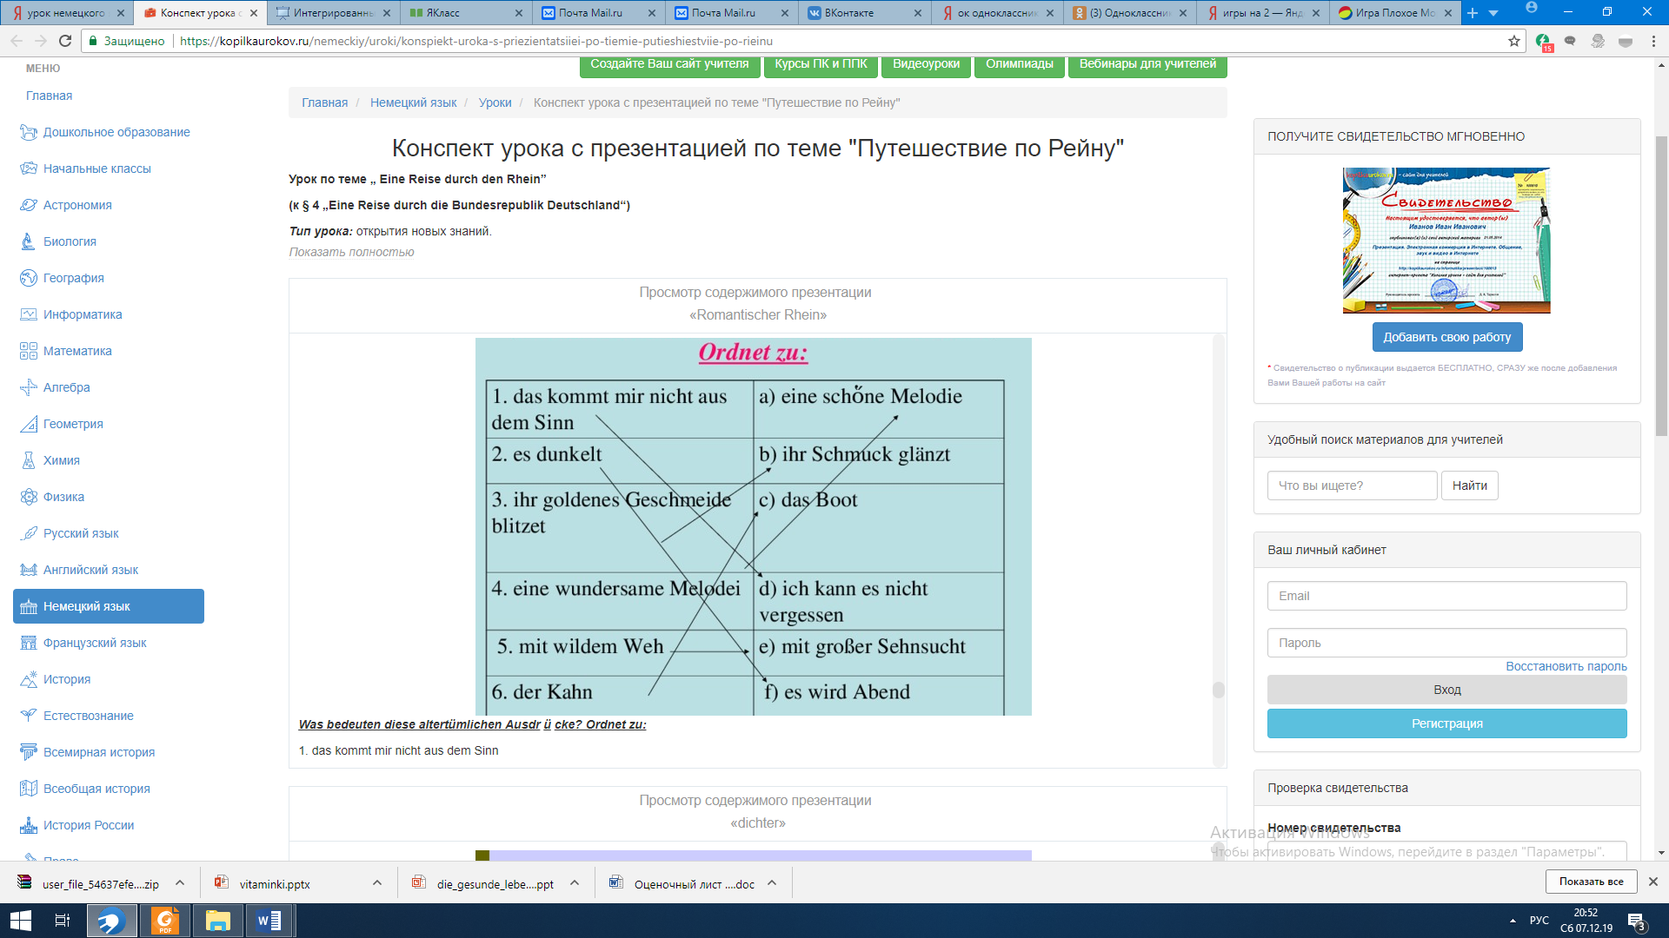Open a new browser tab with the plus
The image size is (1669, 938).
point(1473,13)
